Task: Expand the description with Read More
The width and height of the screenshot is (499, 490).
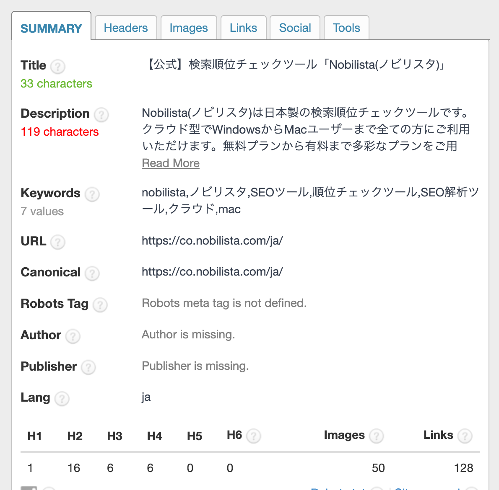Action: coord(171,163)
